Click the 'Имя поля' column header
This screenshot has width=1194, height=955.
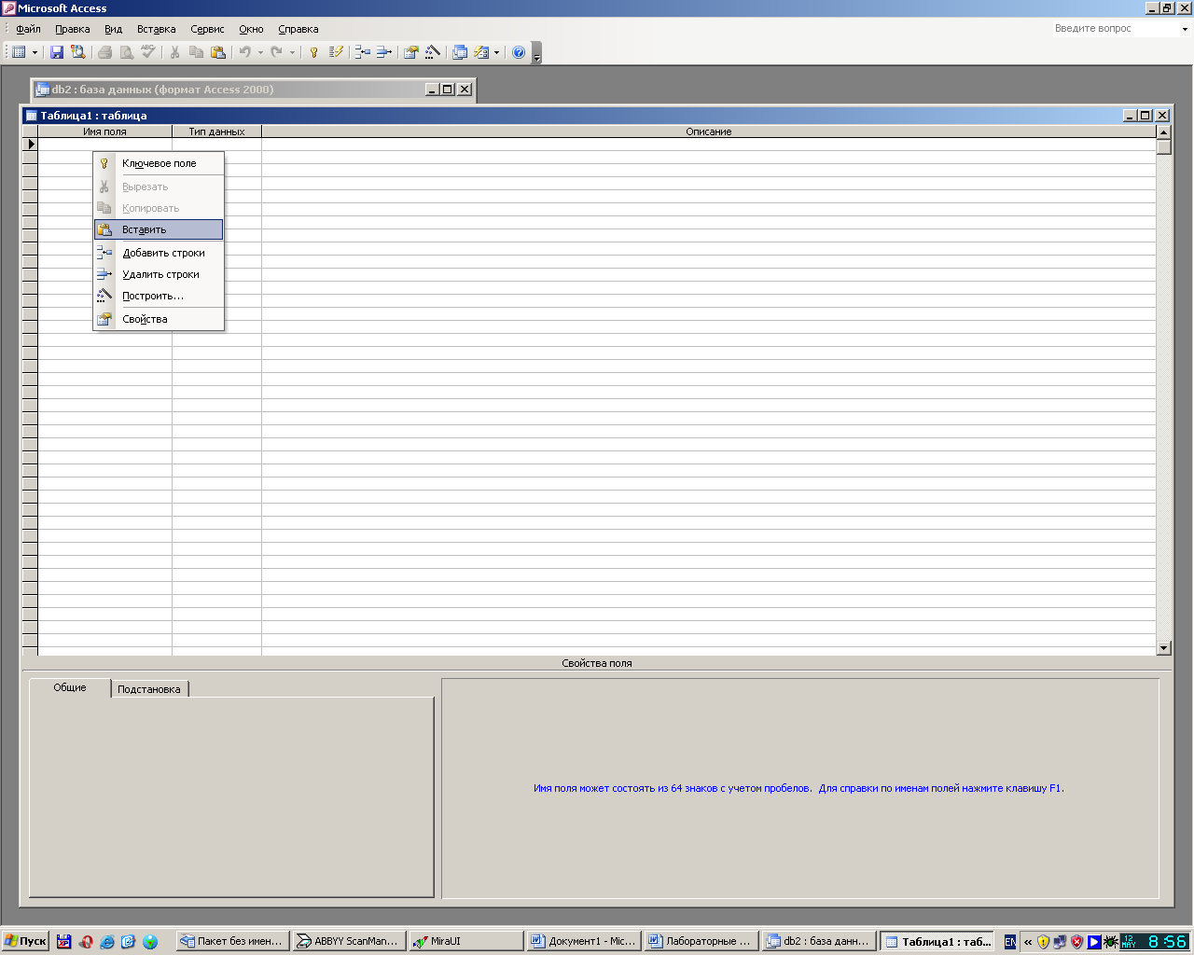click(104, 131)
